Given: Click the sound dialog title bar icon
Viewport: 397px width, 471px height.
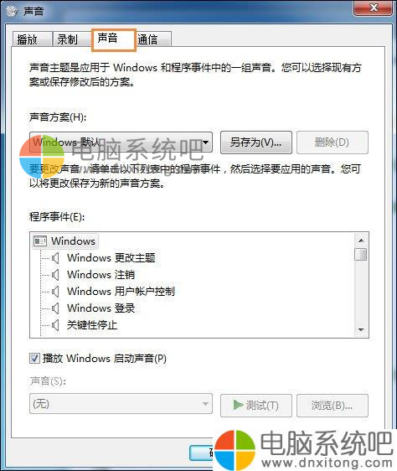Looking at the screenshot, I should 12,12.
